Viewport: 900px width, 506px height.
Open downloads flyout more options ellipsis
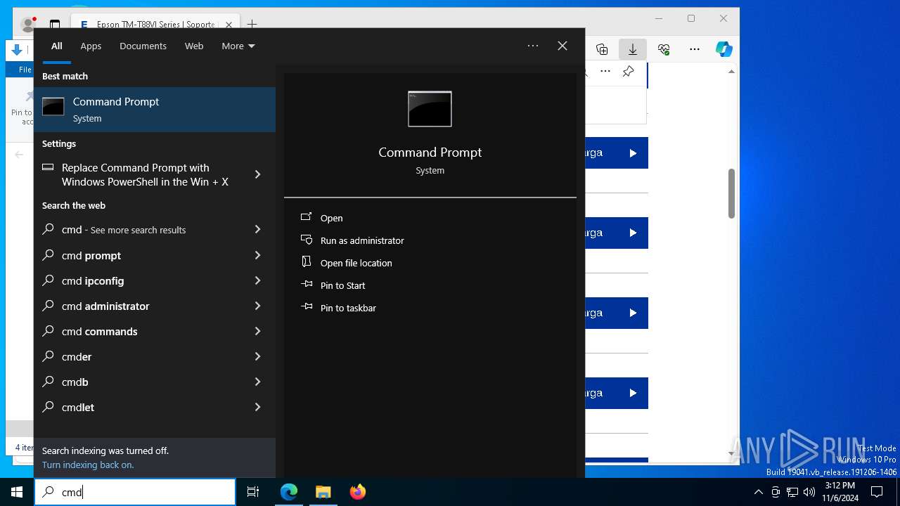(x=605, y=71)
